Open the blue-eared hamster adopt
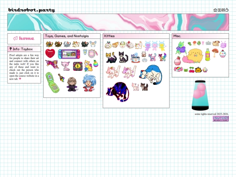 pos(93,44)
